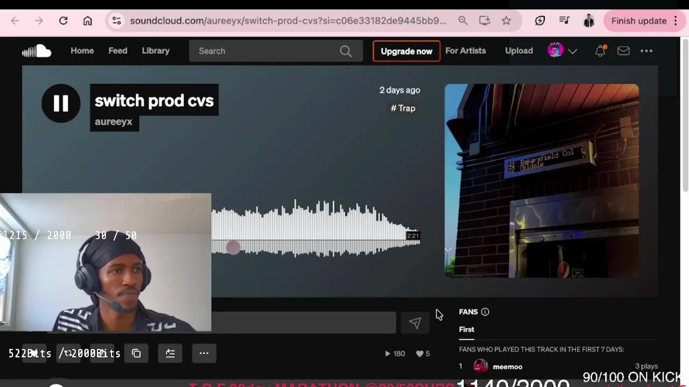Click the comment input field

click(304, 322)
